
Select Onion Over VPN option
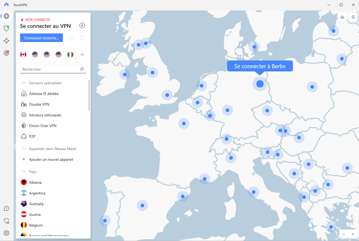click(x=43, y=126)
